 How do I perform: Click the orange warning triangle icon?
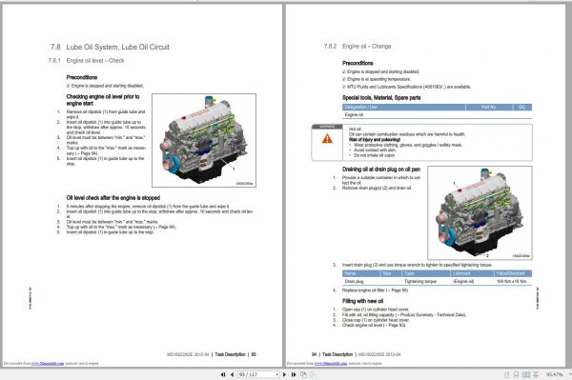tap(327, 139)
